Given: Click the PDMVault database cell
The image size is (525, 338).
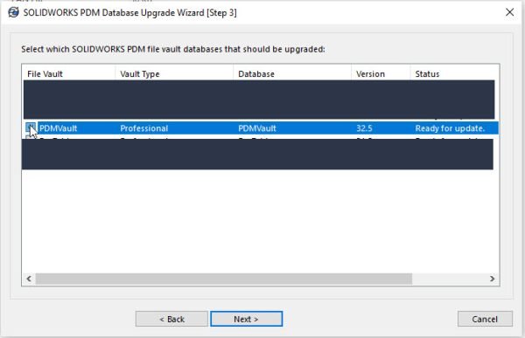Looking at the screenshot, I should pyautogui.click(x=257, y=128).
